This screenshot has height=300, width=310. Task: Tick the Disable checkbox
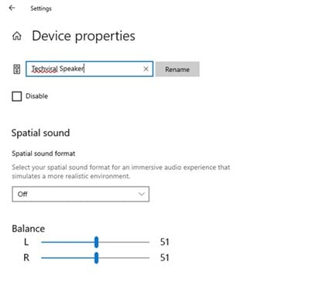[17, 96]
